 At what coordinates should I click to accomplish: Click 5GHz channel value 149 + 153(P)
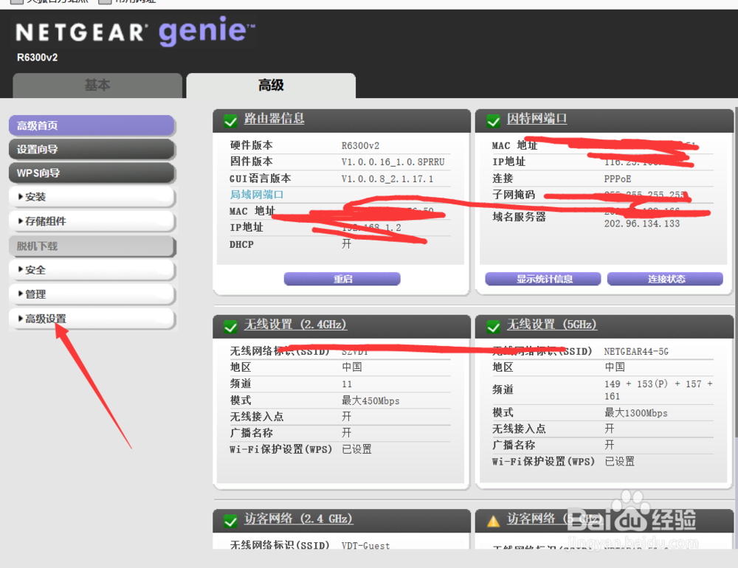click(x=658, y=389)
